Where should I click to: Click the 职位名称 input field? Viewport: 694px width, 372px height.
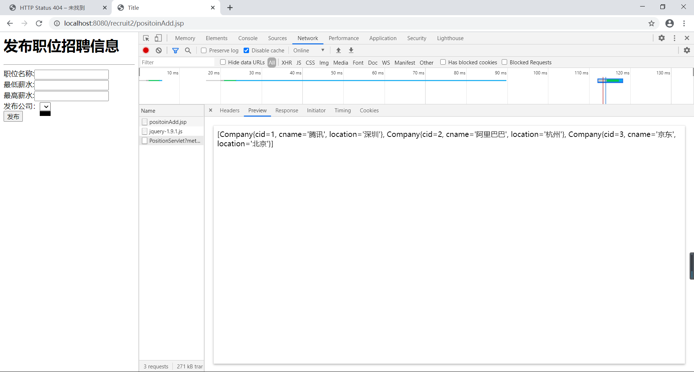71,74
